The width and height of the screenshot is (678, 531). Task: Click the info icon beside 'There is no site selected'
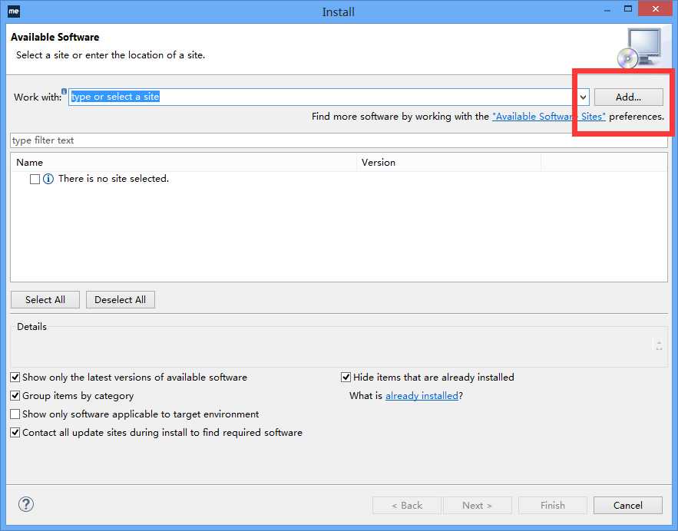point(48,179)
